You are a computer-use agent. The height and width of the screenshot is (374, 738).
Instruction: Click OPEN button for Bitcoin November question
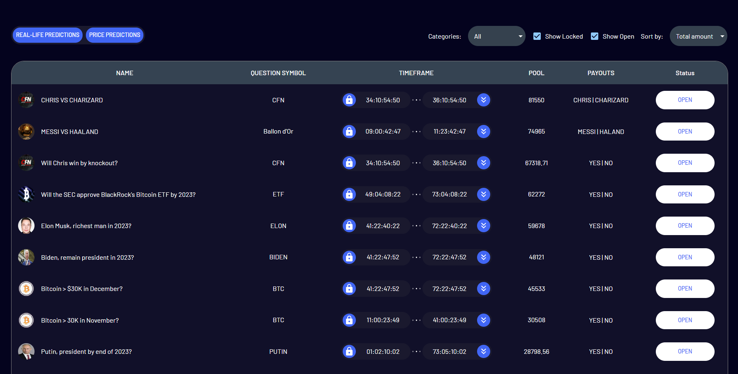(685, 320)
